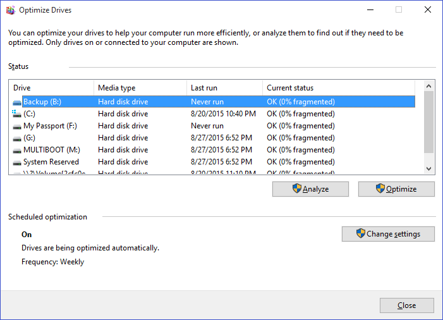Image resolution: width=443 pixels, height=320 pixels.
Task: Select the MULTIBOOT (M:) drive row status
Action: (x=301, y=150)
